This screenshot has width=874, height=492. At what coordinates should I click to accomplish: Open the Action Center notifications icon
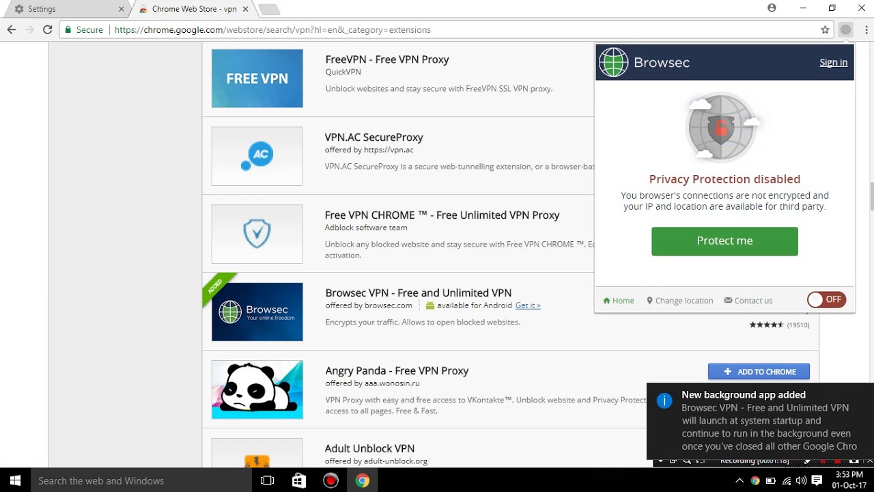coord(817,480)
